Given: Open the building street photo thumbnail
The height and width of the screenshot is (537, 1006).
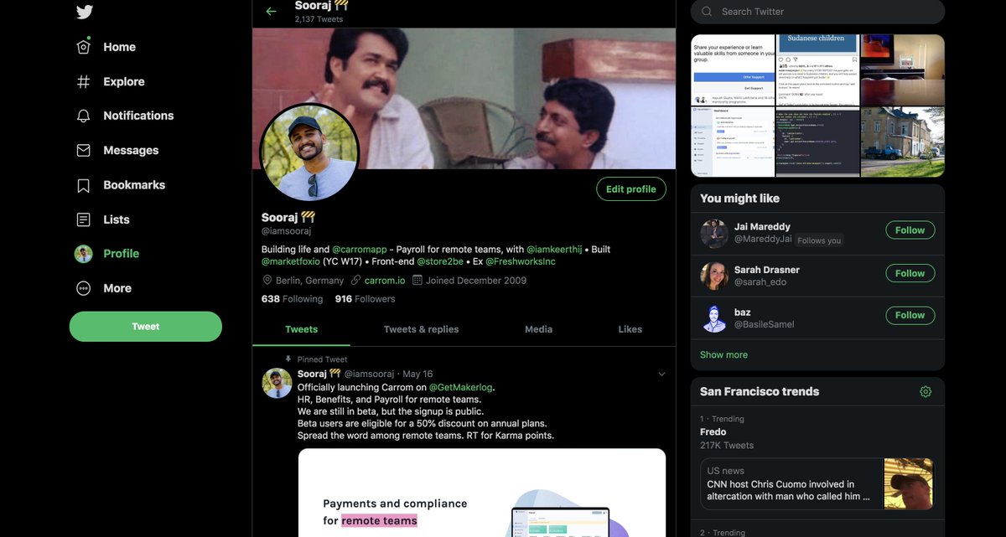Looking at the screenshot, I should tap(903, 142).
